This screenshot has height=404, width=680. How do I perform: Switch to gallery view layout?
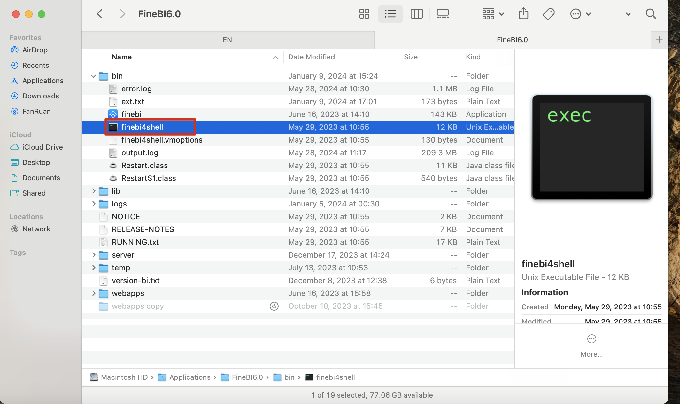coord(443,14)
